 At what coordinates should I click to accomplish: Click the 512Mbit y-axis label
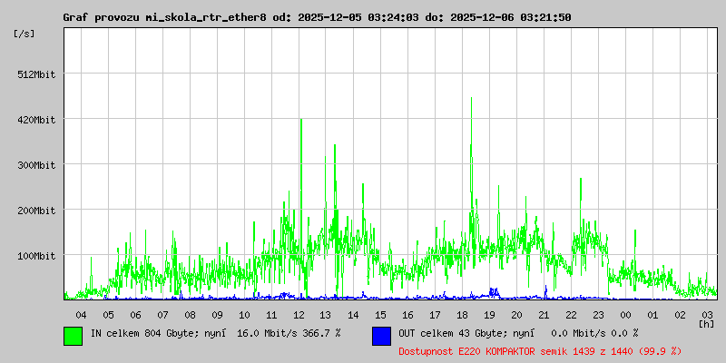point(36,74)
